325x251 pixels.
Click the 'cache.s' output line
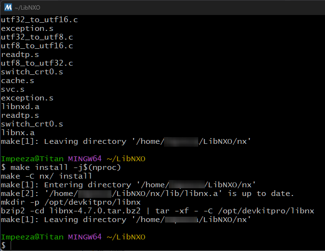tap(17, 81)
